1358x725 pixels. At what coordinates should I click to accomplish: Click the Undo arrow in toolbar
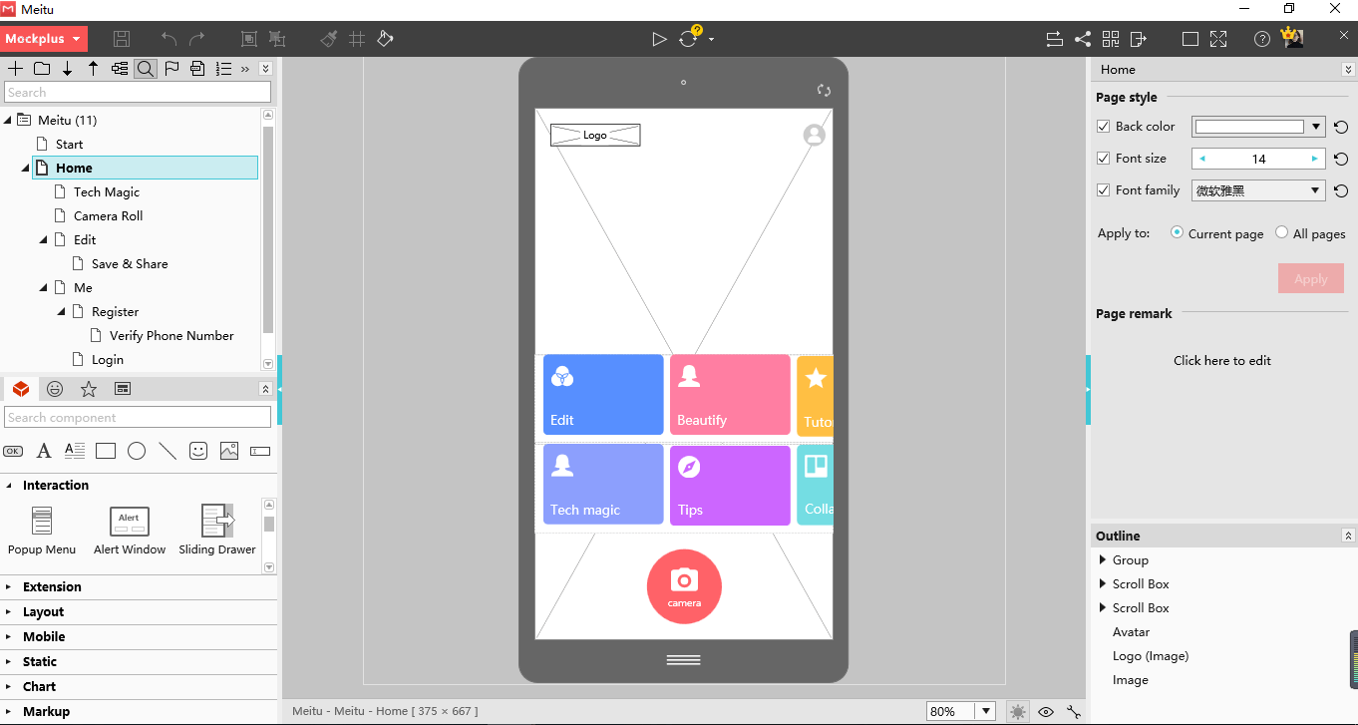pyautogui.click(x=169, y=38)
